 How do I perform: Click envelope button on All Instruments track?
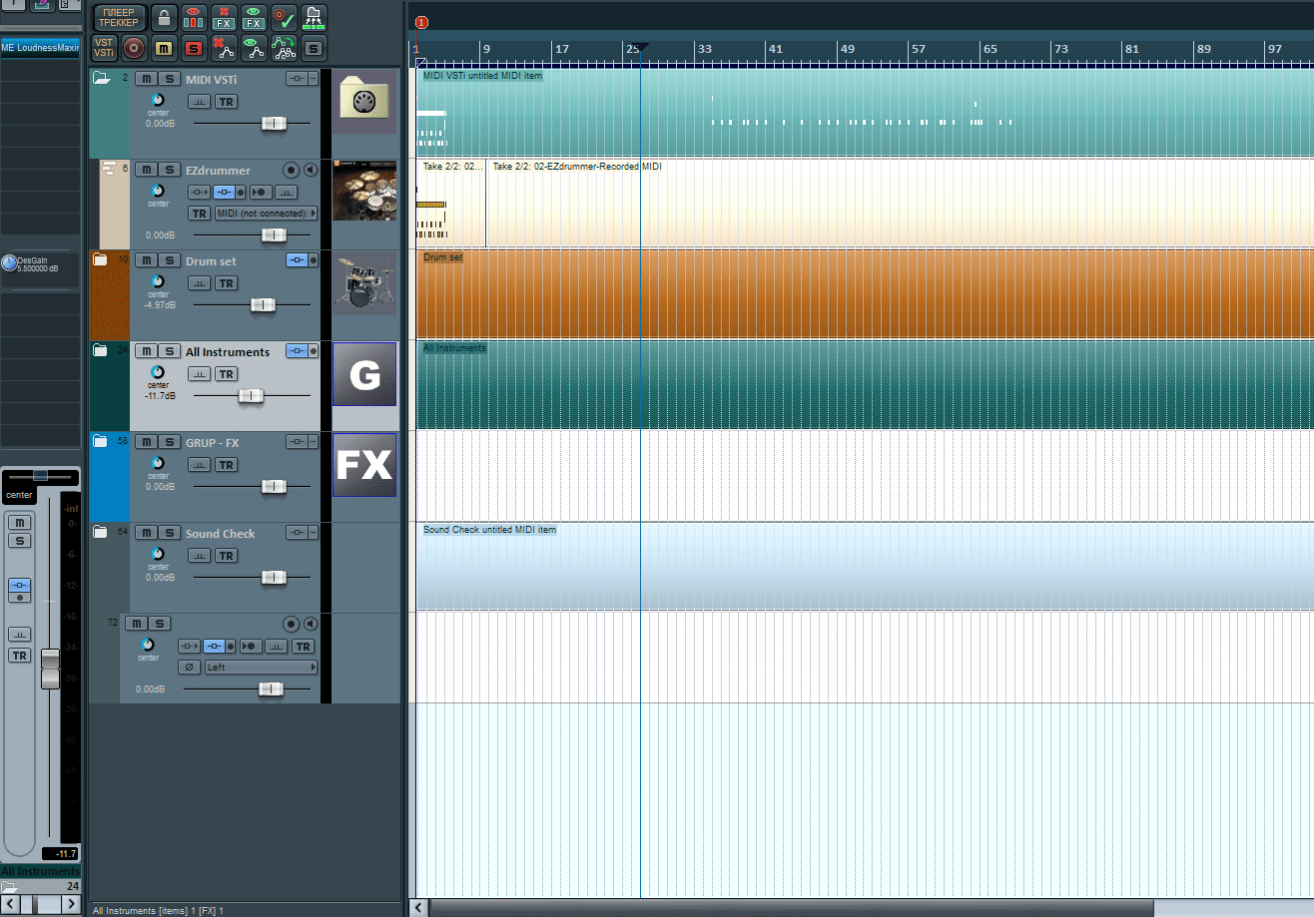[200, 374]
